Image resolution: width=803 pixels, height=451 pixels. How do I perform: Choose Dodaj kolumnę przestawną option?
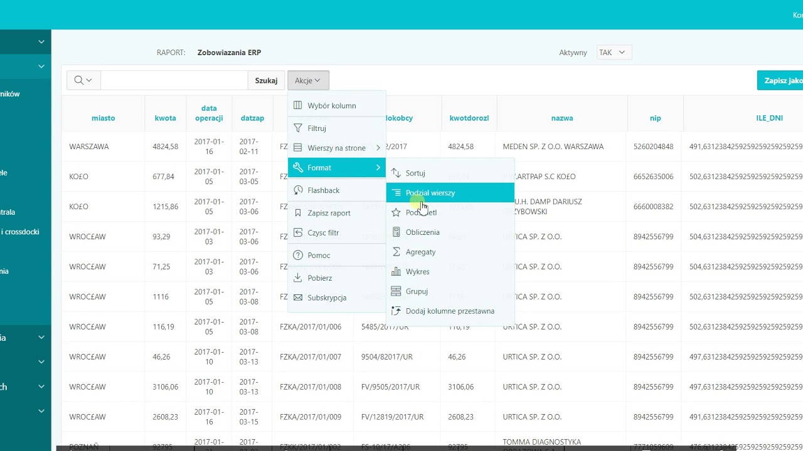coord(450,311)
